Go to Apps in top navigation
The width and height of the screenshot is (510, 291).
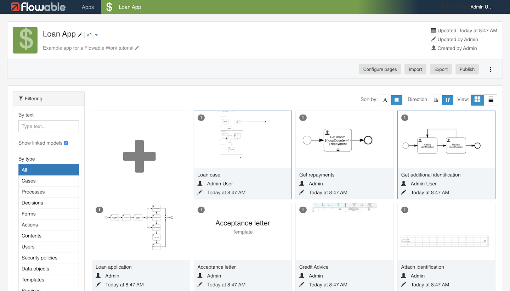click(88, 7)
